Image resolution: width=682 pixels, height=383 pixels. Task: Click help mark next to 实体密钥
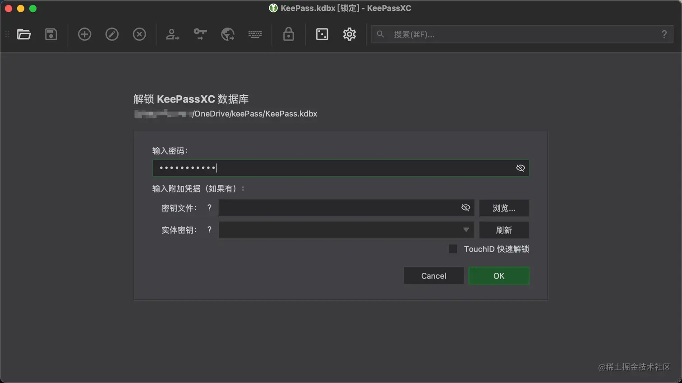pyautogui.click(x=209, y=230)
